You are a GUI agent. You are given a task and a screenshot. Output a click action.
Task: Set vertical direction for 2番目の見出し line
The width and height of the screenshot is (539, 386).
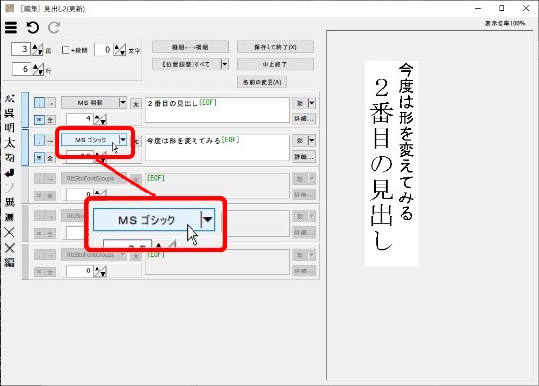[x=39, y=103]
